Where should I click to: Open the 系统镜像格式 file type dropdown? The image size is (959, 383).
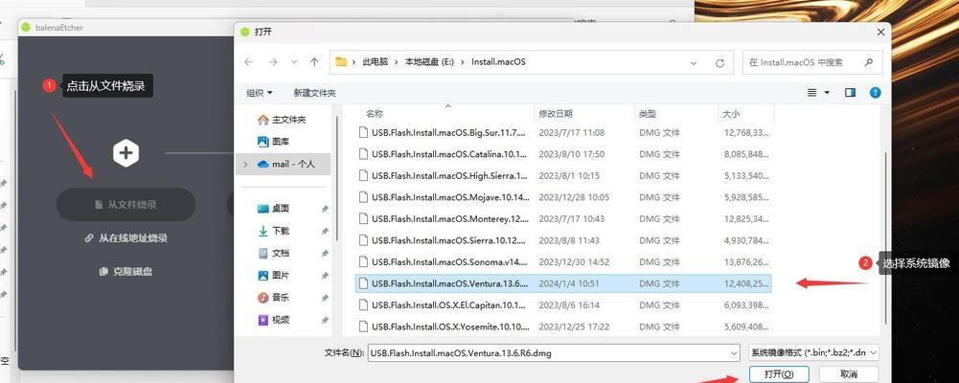coord(814,353)
